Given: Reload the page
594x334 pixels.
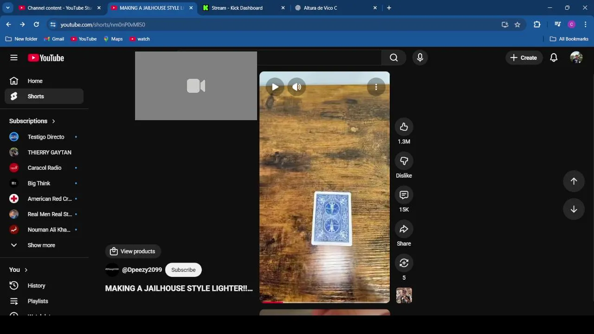Looking at the screenshot, I should point(36,25).
